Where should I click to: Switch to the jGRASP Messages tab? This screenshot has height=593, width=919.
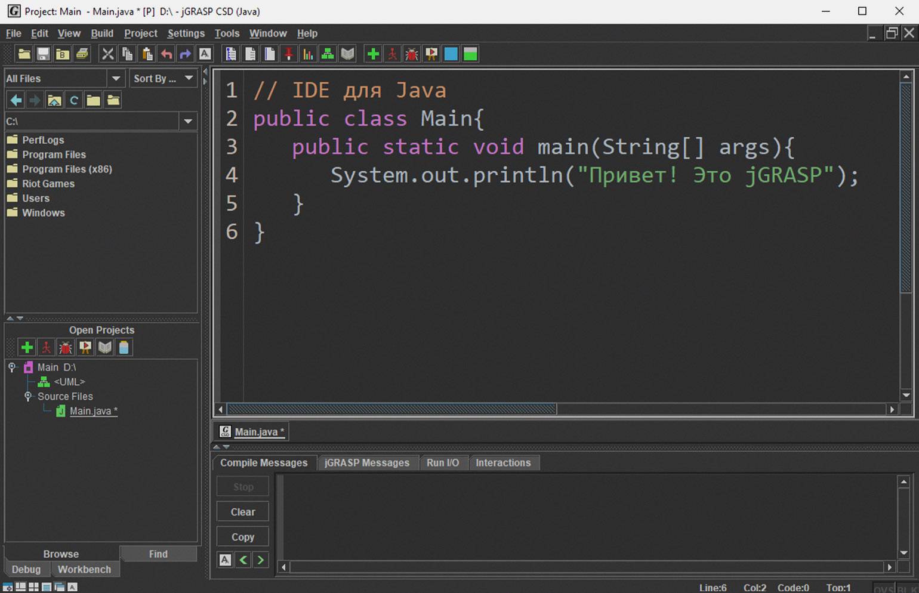click(367, 462)
